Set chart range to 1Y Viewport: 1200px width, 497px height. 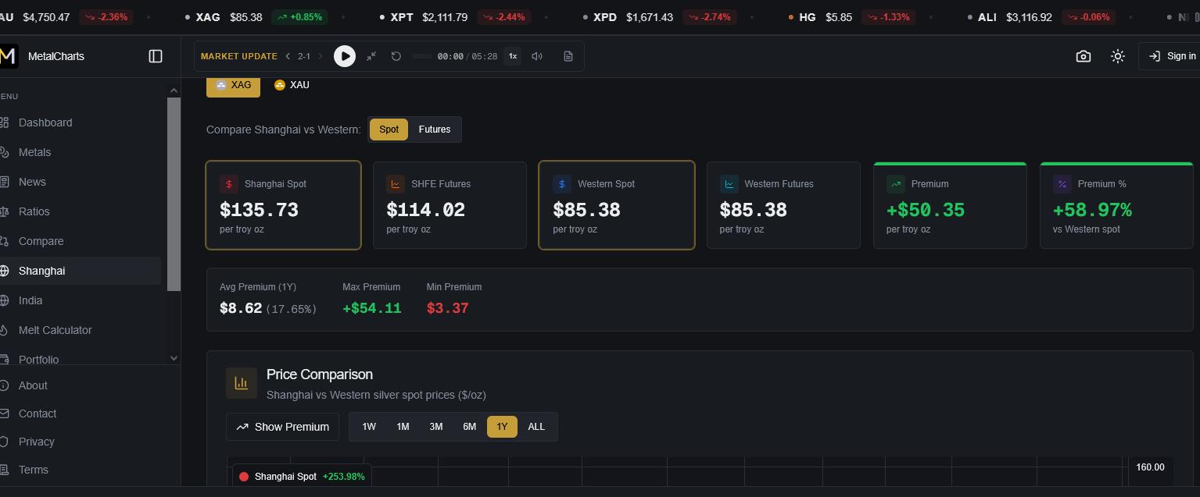502,427
